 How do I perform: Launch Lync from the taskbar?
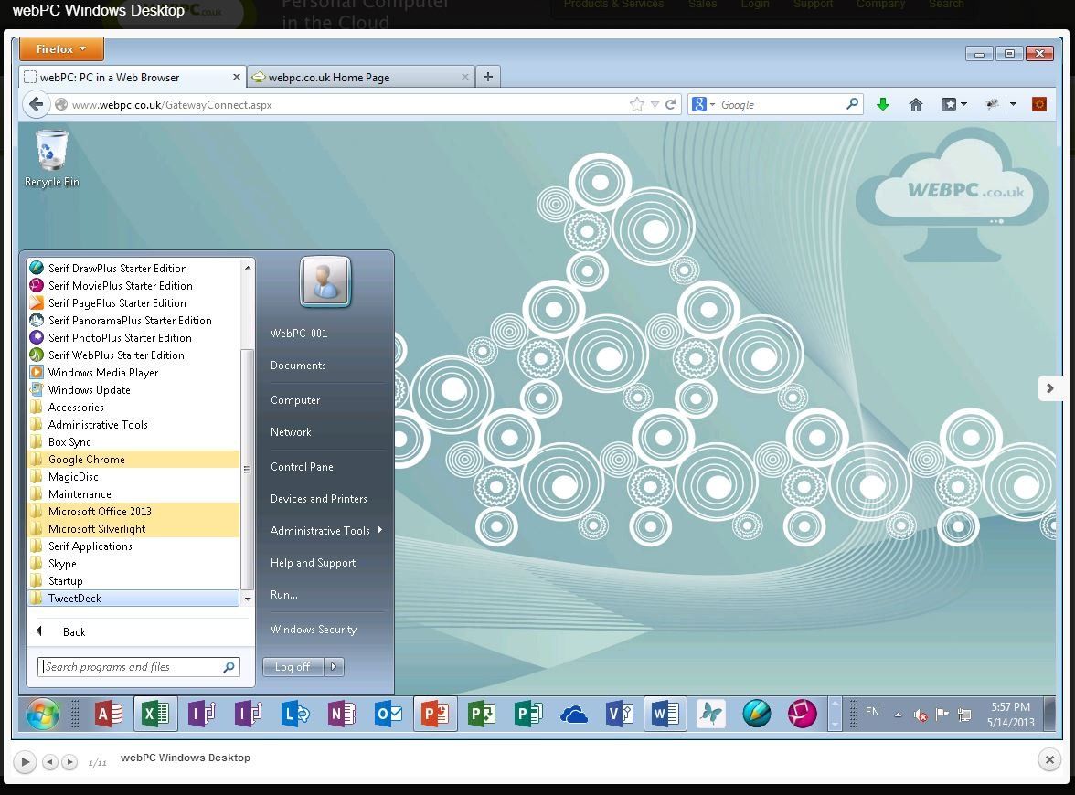coord(295,715)
